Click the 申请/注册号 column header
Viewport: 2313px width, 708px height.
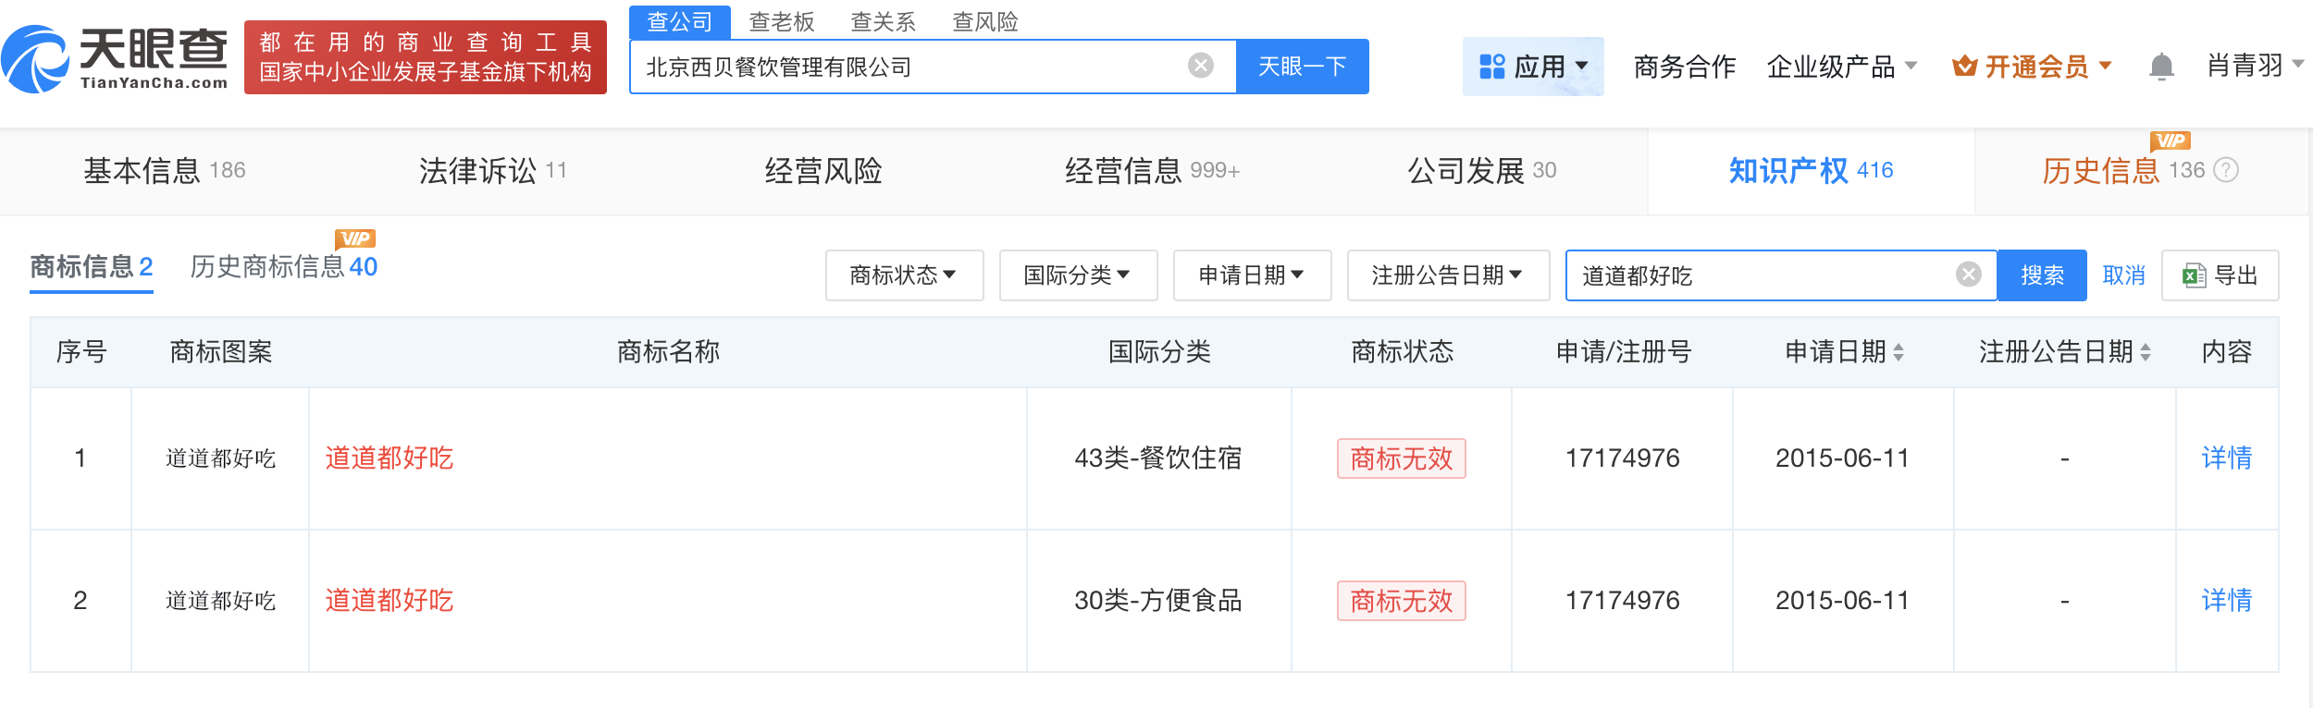click(1623, 352)
